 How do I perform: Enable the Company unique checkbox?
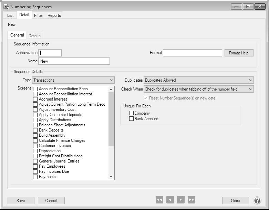click(131, 113)
